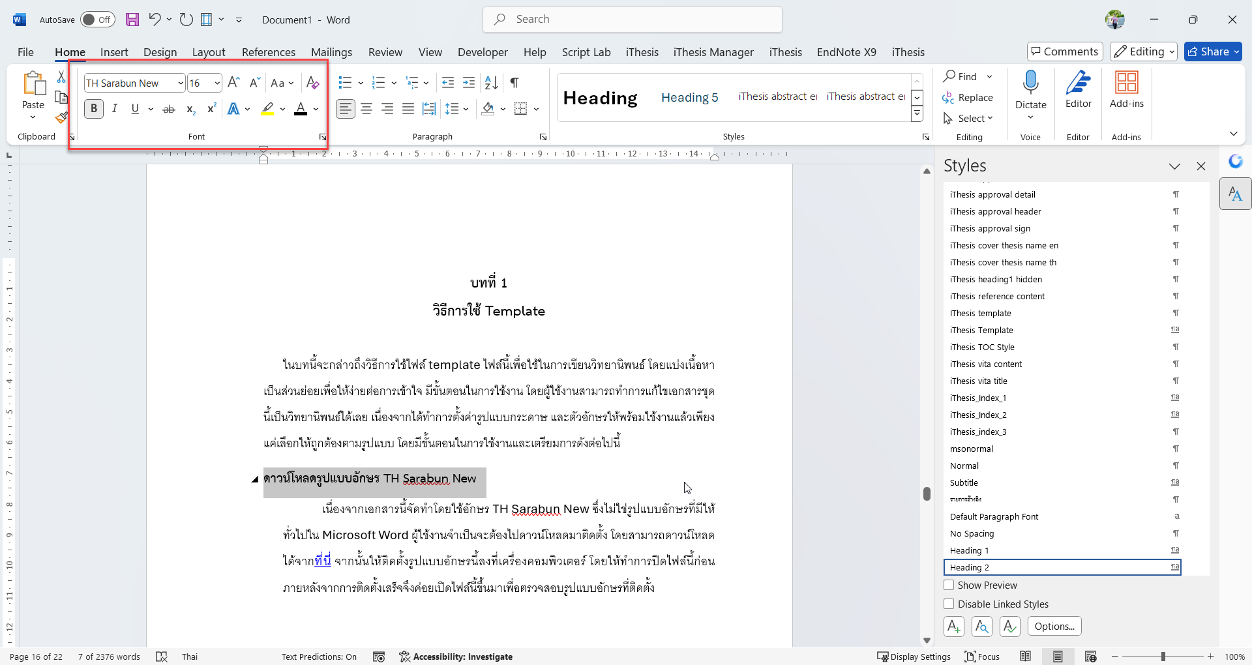Show paragraph marks with pilcrow icon
Screen dimensions: 1252x665
(x=514, y=83)
